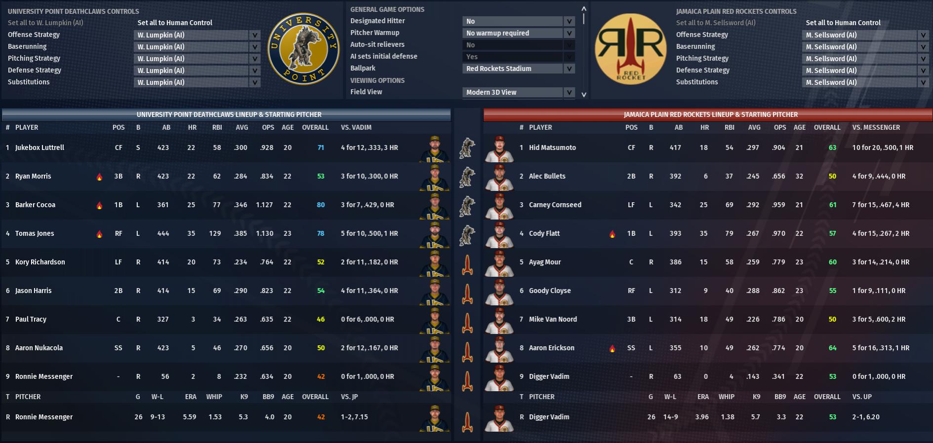
Task: Click the hot-streak flame next to Barker Cocoa
Action: tap(99, 205)
